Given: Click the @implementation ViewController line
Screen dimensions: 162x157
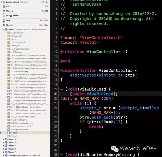Looking at the screenshot, I should [x=99, y=71].
